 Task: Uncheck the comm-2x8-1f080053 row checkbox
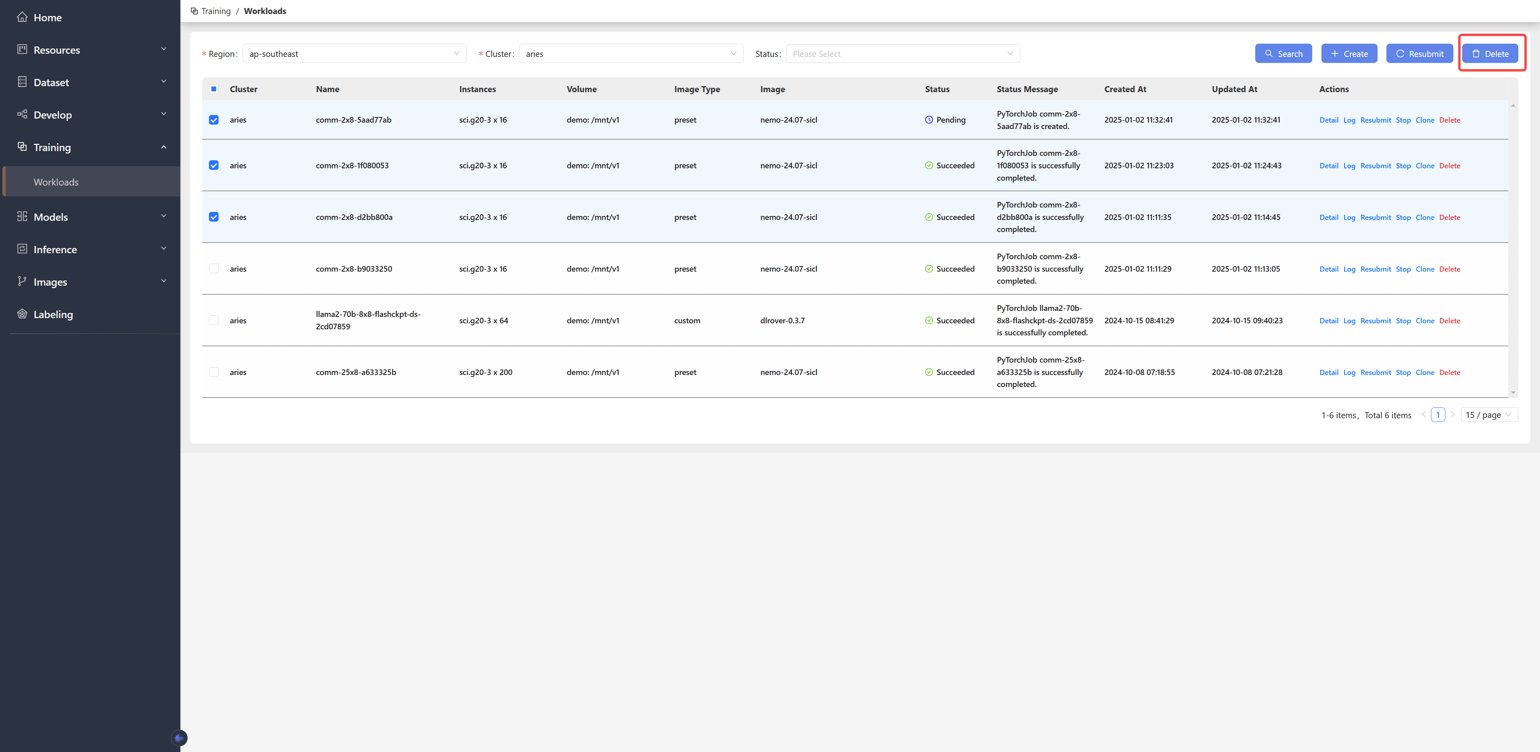[213, 165]
